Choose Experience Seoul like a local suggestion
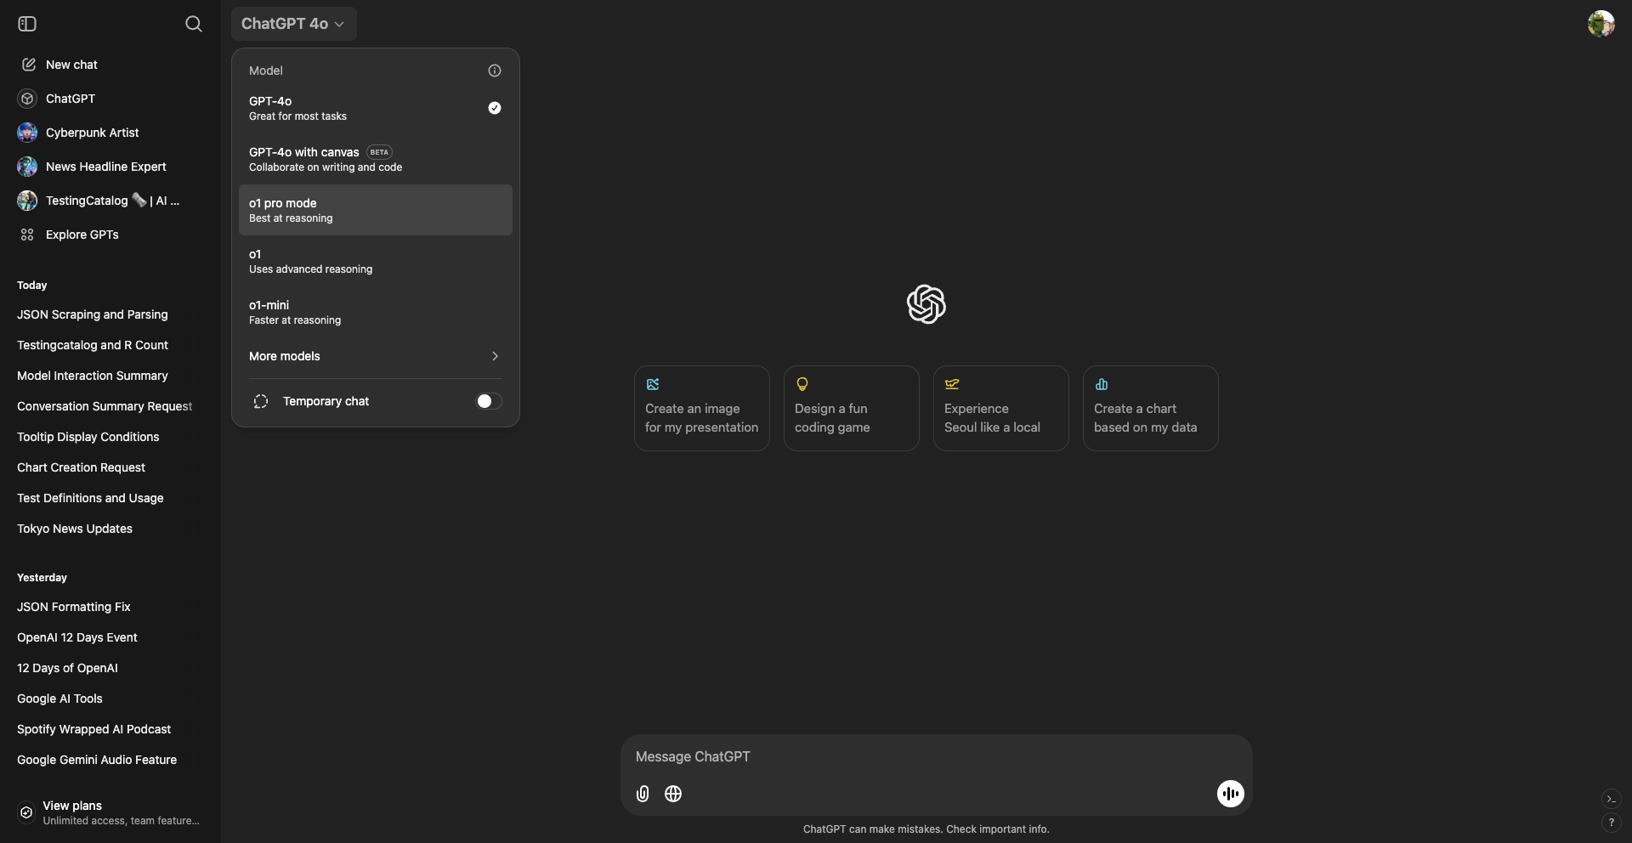The width and height of the screenshot is (1632, 843). pyautogui.click(x=1001, y=408)
